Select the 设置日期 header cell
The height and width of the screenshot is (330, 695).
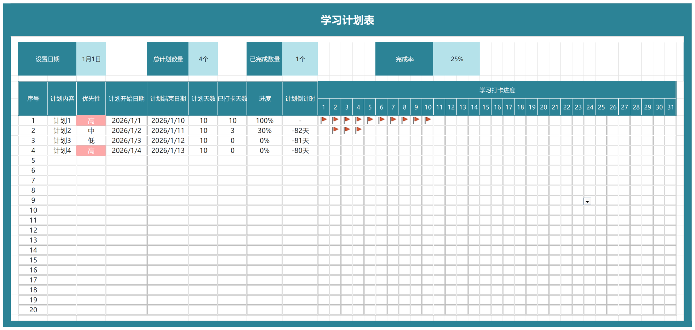tap(47, 58)
